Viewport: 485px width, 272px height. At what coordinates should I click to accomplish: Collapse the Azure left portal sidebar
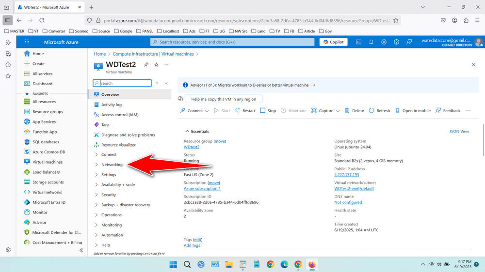(81, 250)
